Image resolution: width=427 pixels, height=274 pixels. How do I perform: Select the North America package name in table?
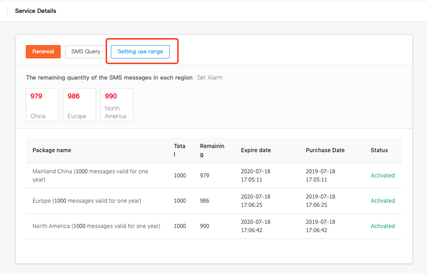coord(97,226)
